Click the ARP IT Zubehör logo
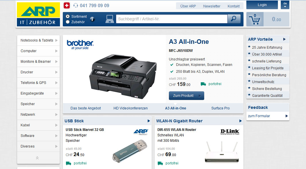 click(38, 14)
